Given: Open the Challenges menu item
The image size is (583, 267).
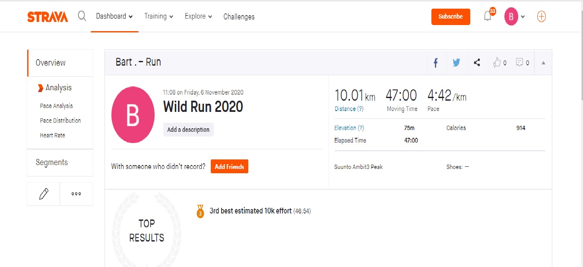Looking at the screenshot, I should pyautogui.click(x=239, y=17).
